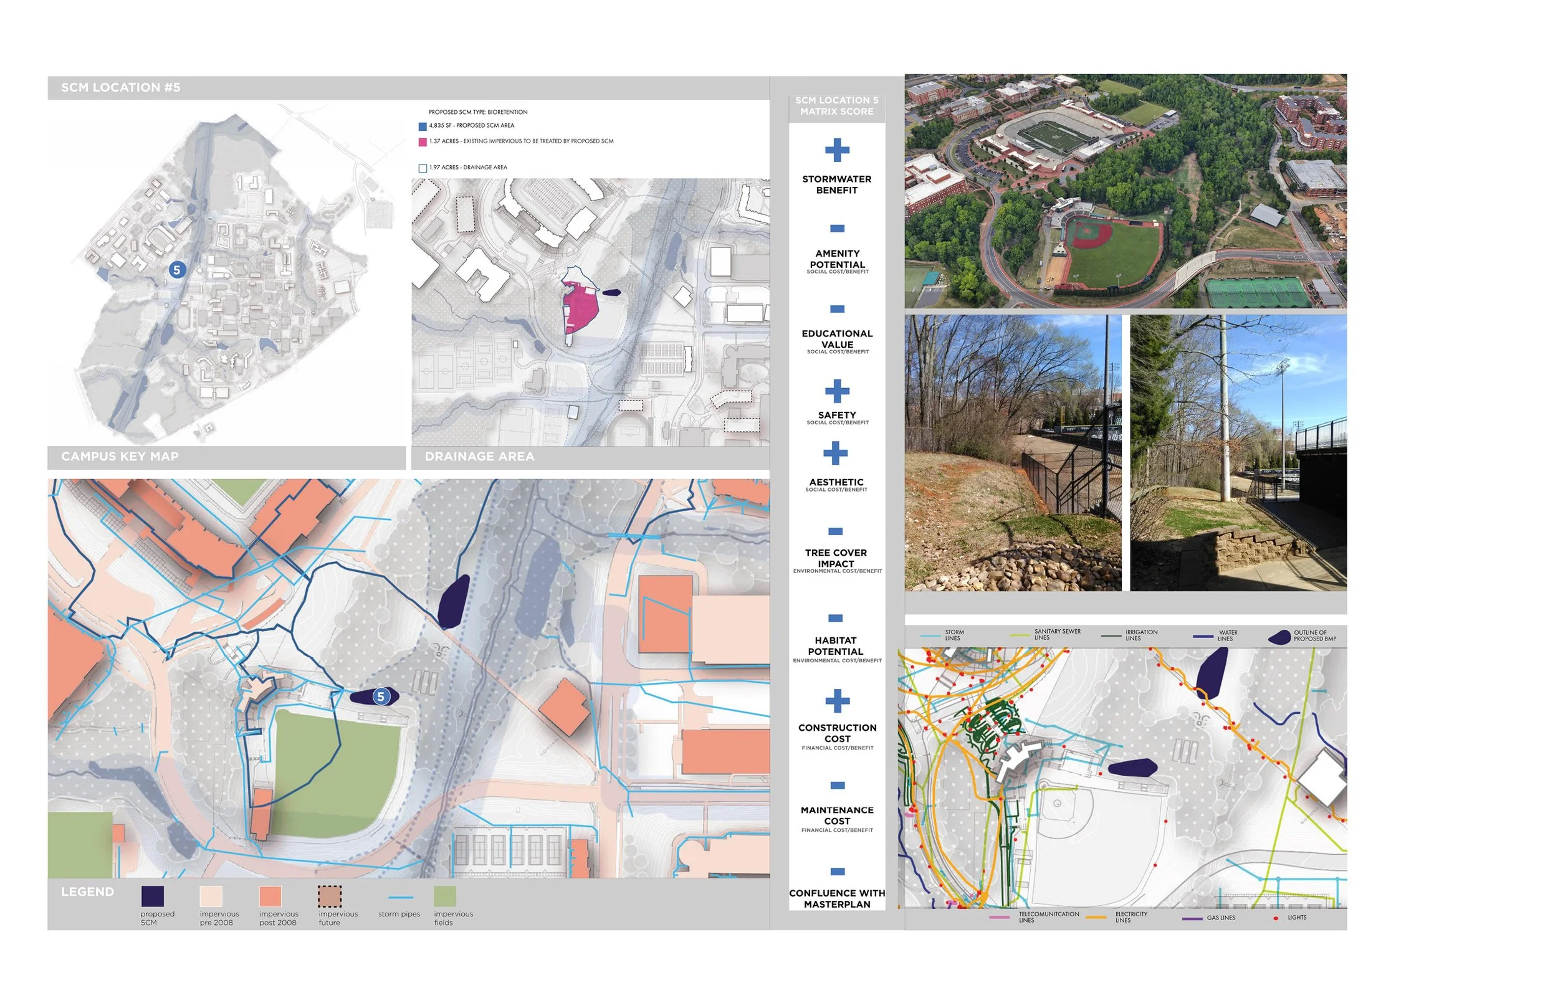Click the Amenity Potential minus icon

[836, 229]
